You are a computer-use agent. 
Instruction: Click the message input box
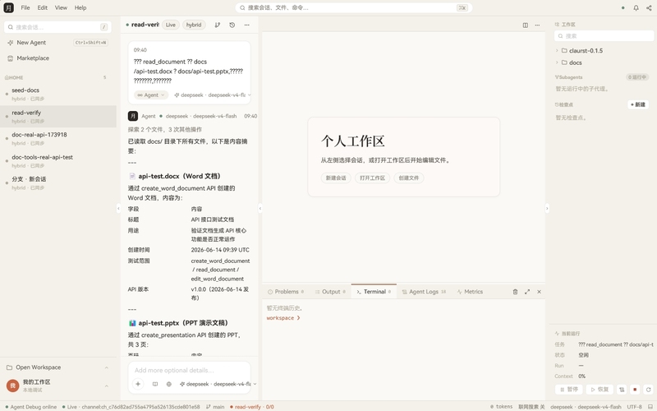point(190,371)
